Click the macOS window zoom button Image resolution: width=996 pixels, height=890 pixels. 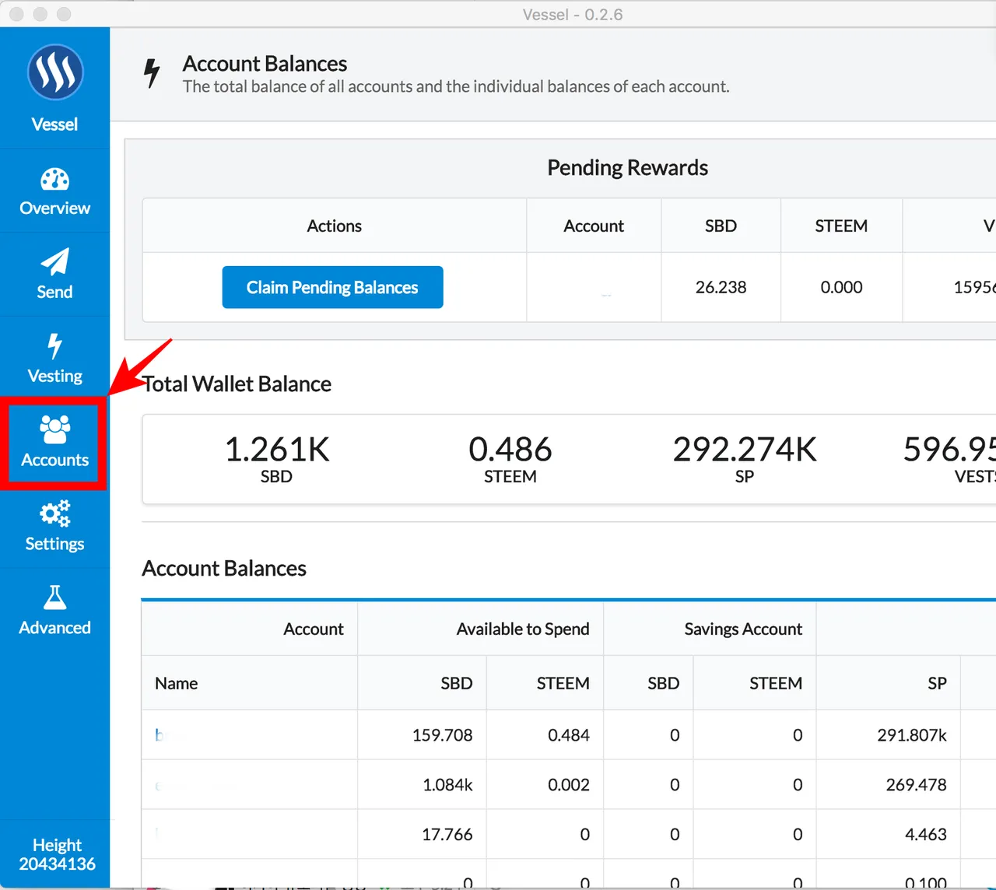pyautogui.click(x=64, y=14)
